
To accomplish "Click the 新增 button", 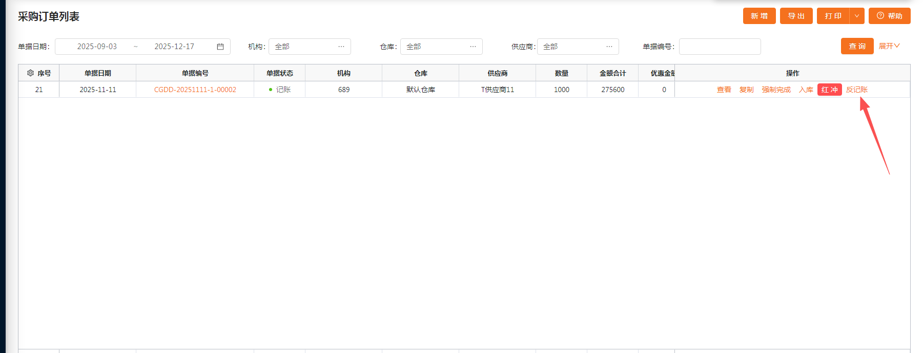I will (x=759, y=16).
